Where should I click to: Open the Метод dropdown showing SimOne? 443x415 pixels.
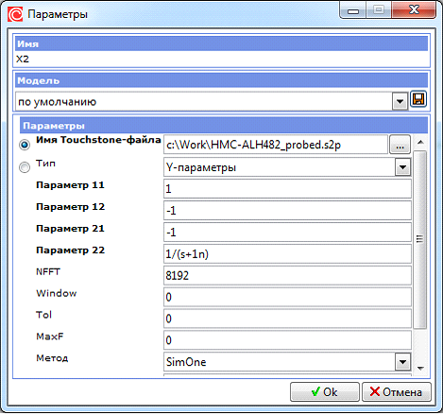[x=402, y=362]
